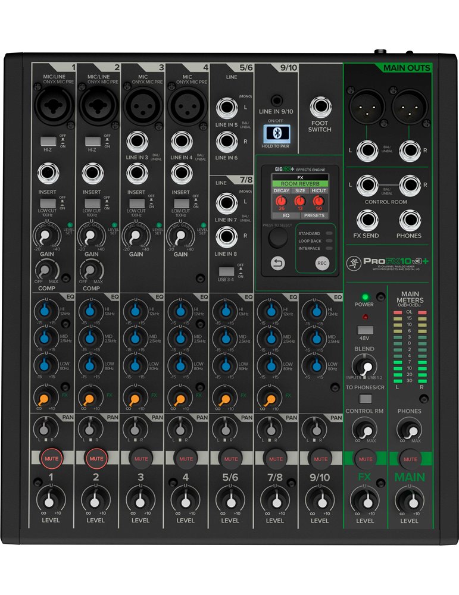Adjust channel 1 COMP knob

point(46,270)
